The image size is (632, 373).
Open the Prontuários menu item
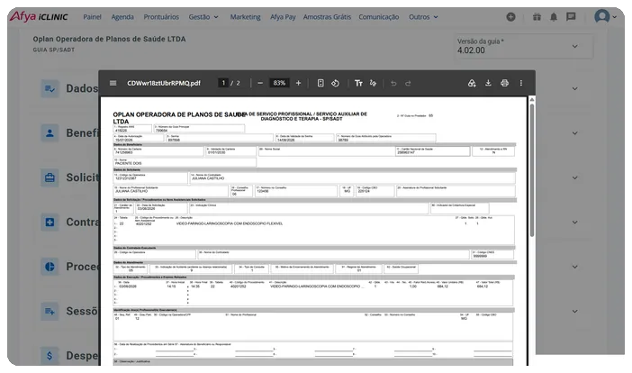(161, 17)
